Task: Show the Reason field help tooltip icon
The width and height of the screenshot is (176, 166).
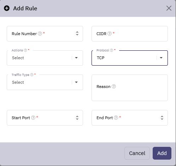Action: coord(114,87)
